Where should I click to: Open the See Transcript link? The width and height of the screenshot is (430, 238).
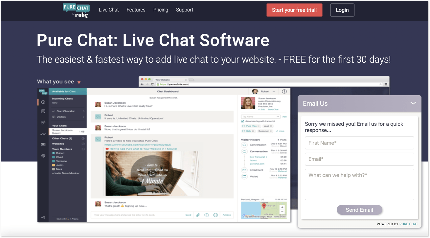(x=258, y=157)
